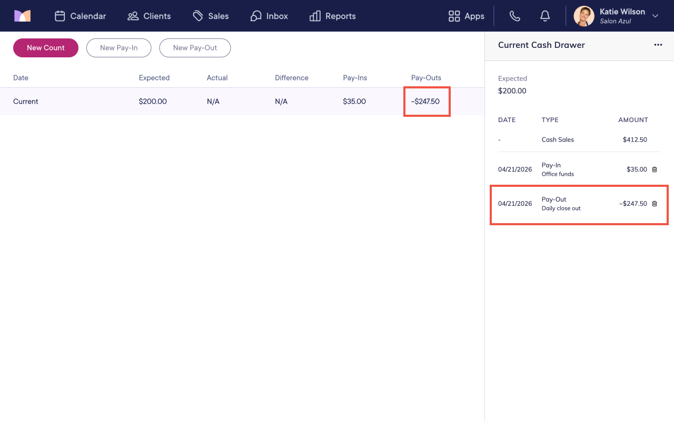674x421 pixels.
Task: Click Katie Wilson's profile avatar
Action: pyautogui.click(x=584, y=16)
